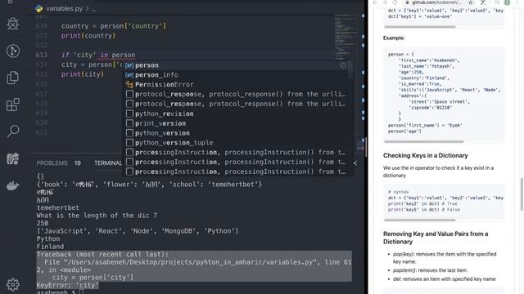The height and width of the screenshot is (294, 524).
Task: Click the green browser extension icon
Action: (507, 2)
